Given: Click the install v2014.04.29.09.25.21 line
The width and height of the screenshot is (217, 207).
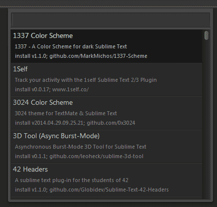Looking at the screenshot, I should coord(75,123).
